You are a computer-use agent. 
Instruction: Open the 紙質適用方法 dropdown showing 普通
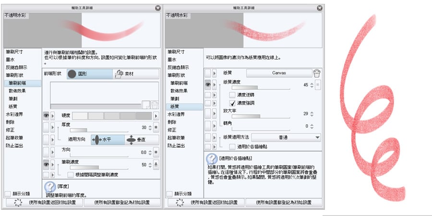[286, 138]
